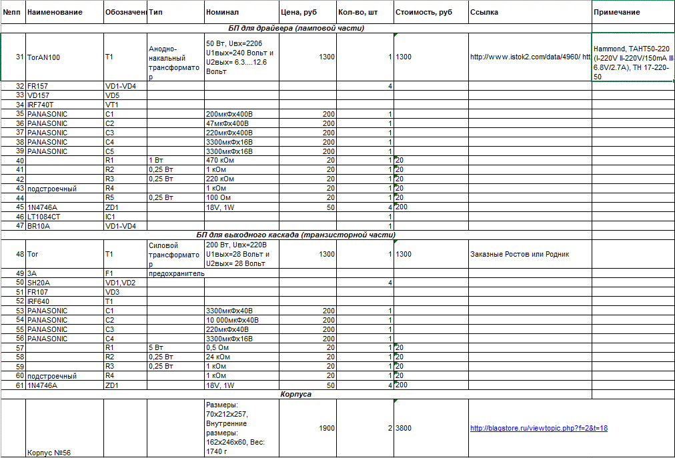Select the Обозначение column header cell

coord(125,12)
